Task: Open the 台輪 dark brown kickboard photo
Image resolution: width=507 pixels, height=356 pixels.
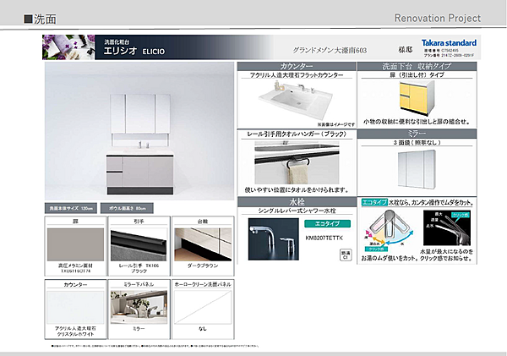Action: [203, 244]
